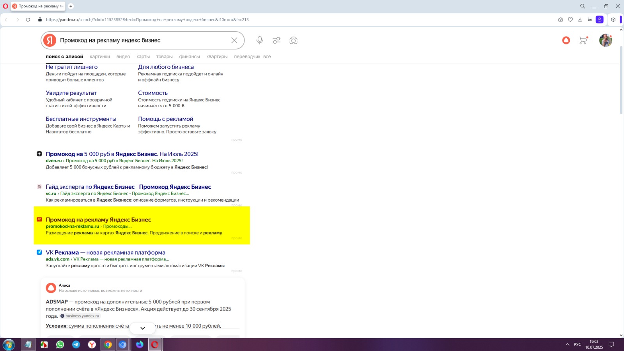624x351 pixels.
Task: Add page to bookmarks with heart icon
Action: 570,19
